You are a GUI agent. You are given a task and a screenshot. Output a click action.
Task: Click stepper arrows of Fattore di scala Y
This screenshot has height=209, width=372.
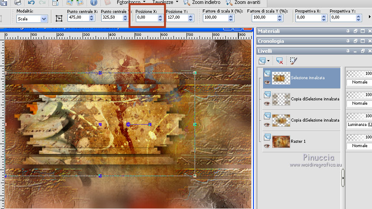click(x=280, y=18)
